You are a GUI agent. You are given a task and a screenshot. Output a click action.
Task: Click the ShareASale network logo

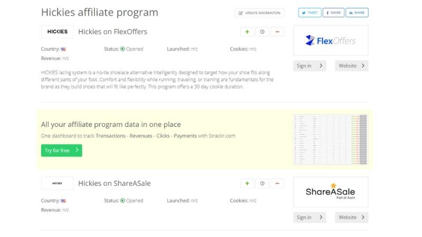point(331,192)
